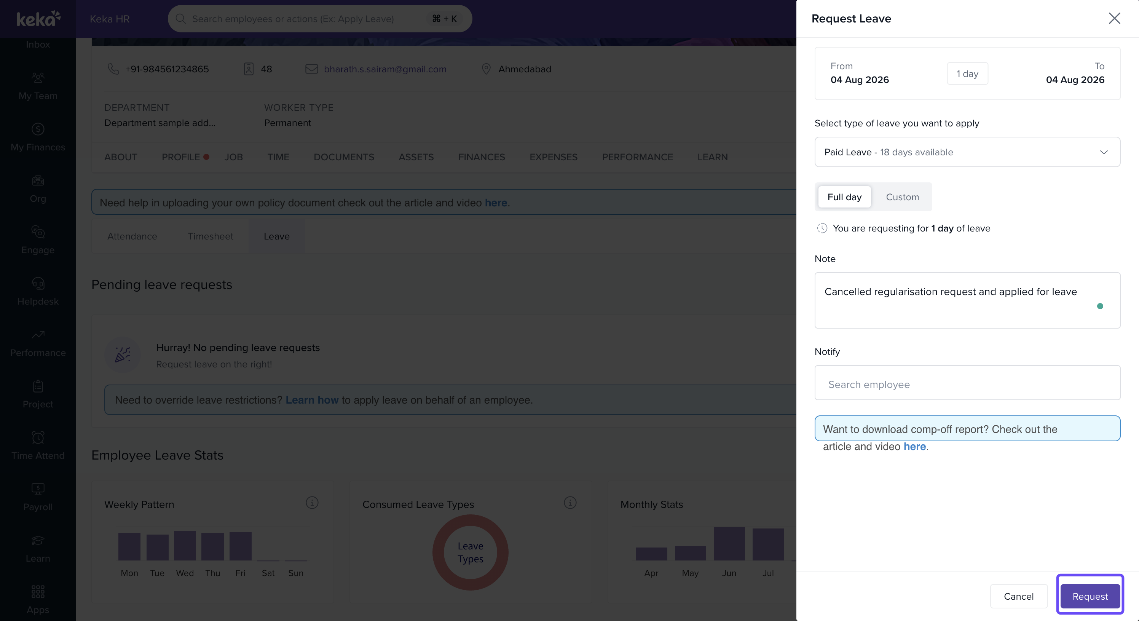Click the 'Ahmedabad' location text
Viewport: 1139px width, 621px height.
[525, 69]
